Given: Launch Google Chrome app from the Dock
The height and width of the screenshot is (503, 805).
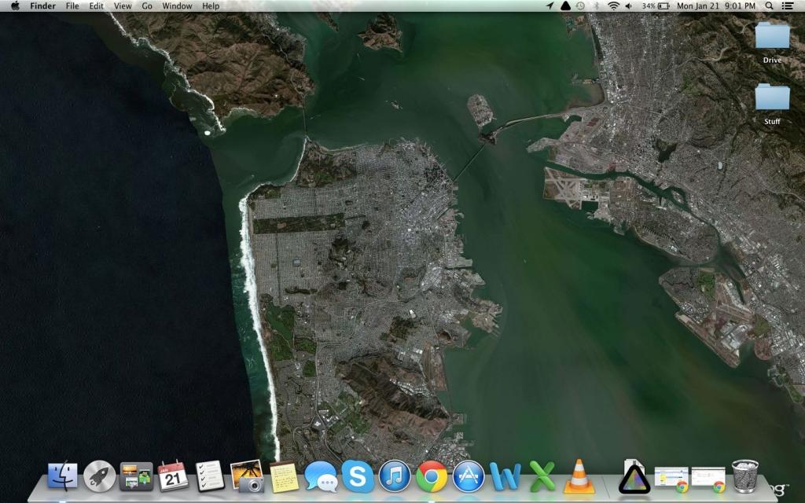Looking at the screenshot, I should click(432, 476).
